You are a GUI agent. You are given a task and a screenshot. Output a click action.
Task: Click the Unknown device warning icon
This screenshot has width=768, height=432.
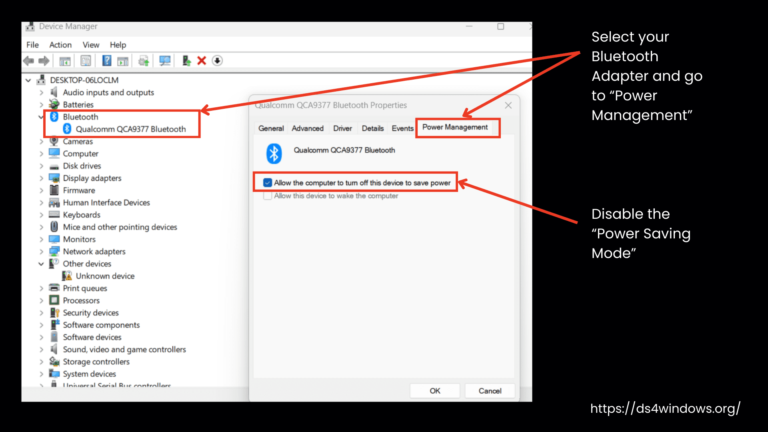[x=67, y=276]
